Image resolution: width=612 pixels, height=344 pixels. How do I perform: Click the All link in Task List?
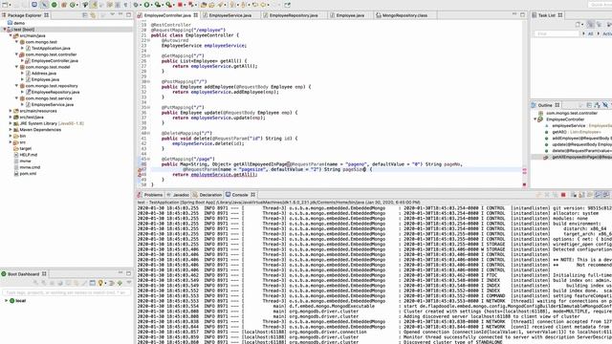pyautogui.click(x=591, y=34)
